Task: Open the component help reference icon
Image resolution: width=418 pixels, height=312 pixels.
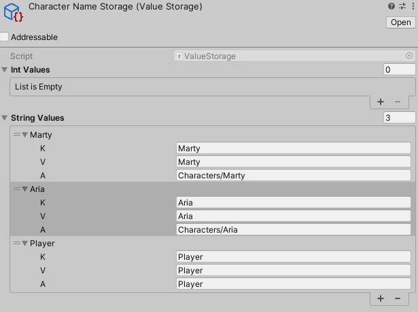Action: click(x=391, y=6)
